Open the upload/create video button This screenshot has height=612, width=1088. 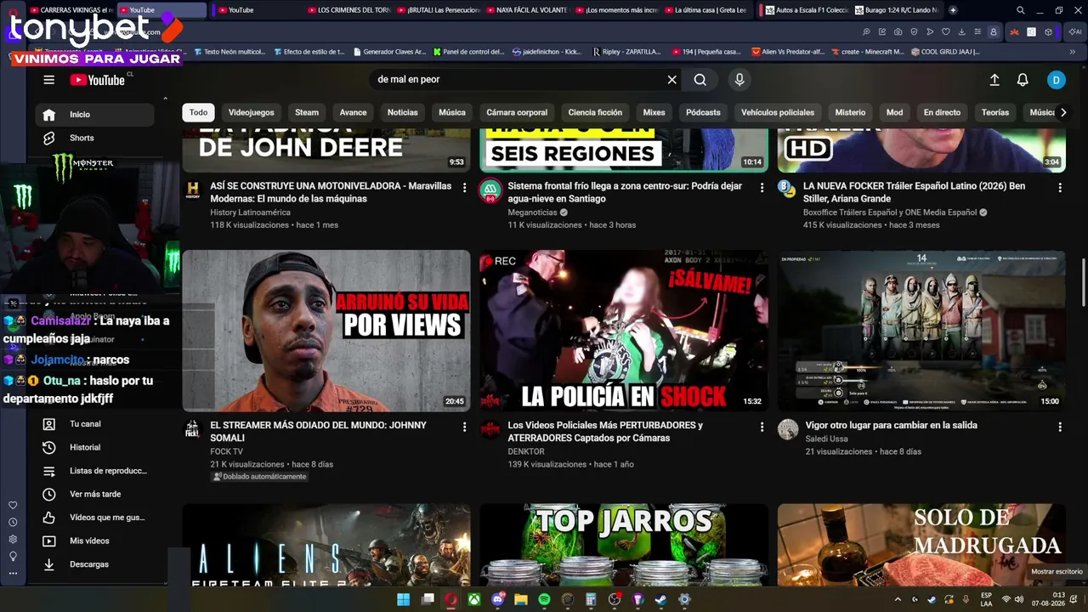994,80
